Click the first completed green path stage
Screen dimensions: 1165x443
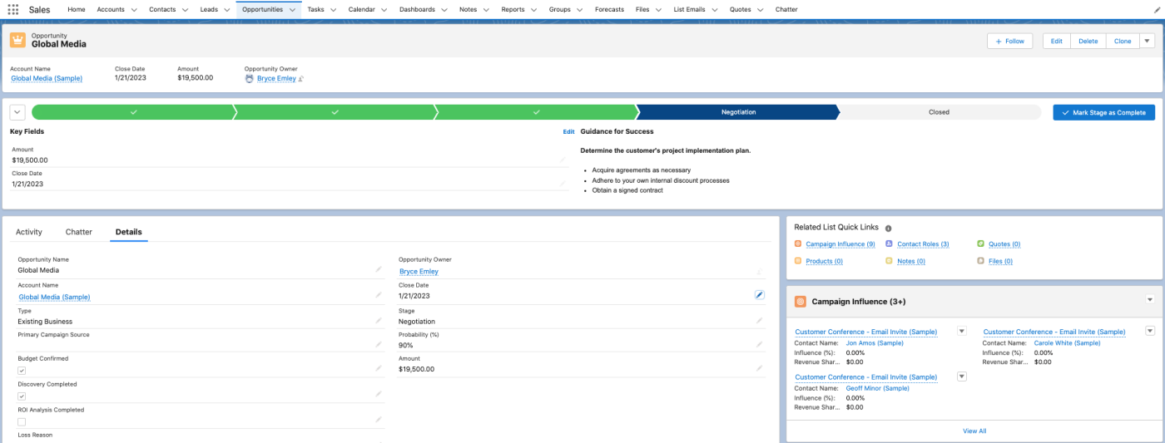[x=133, y=112]
